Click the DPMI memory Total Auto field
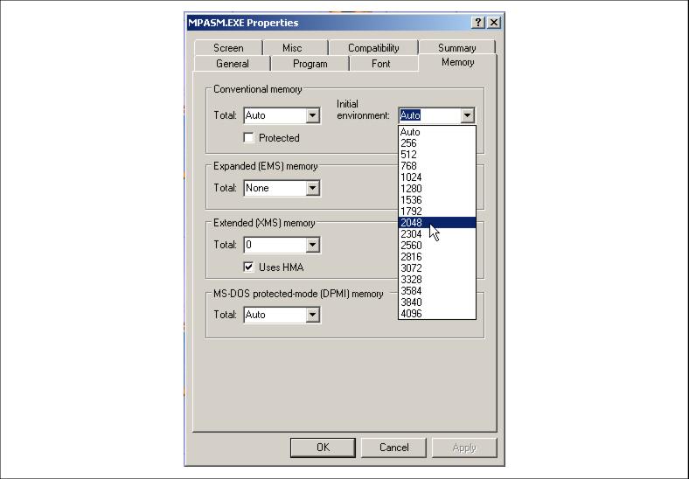 275,315
